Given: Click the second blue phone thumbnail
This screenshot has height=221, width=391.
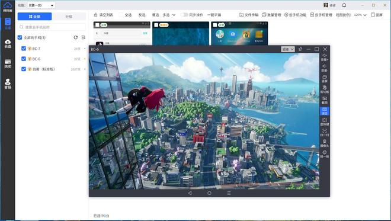Looking at the screenshot, I should click(181, 33).
